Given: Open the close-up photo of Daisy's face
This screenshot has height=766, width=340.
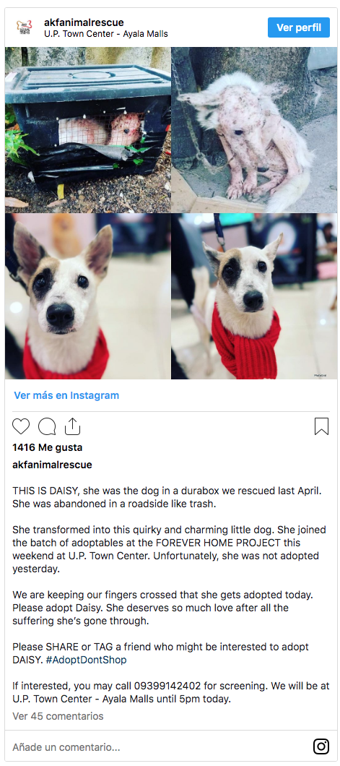Looking at the screenshot, I should pos(88,296).
